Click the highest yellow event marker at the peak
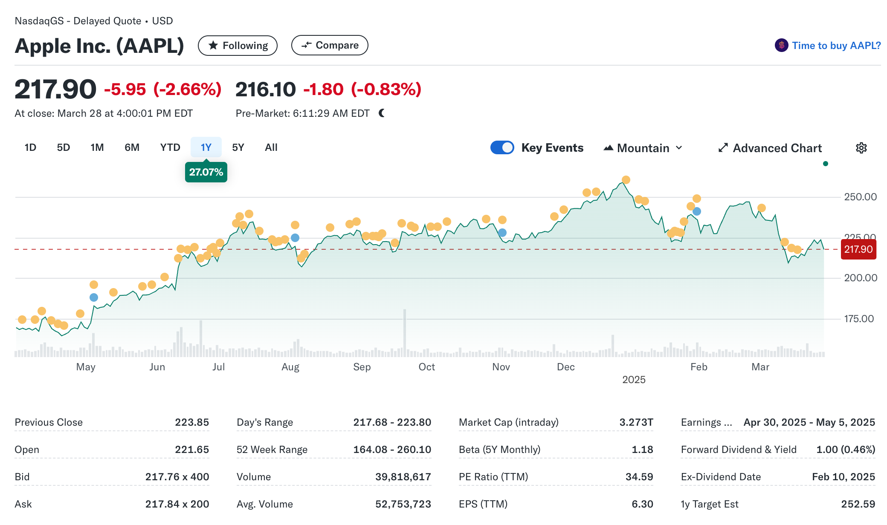 click(x=626, y=180)
